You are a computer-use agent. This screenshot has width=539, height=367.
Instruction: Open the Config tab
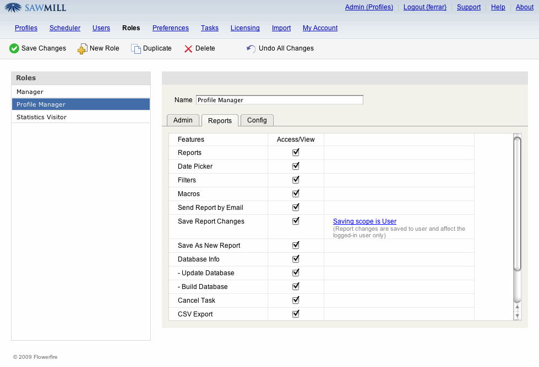(x=257, y=120)
